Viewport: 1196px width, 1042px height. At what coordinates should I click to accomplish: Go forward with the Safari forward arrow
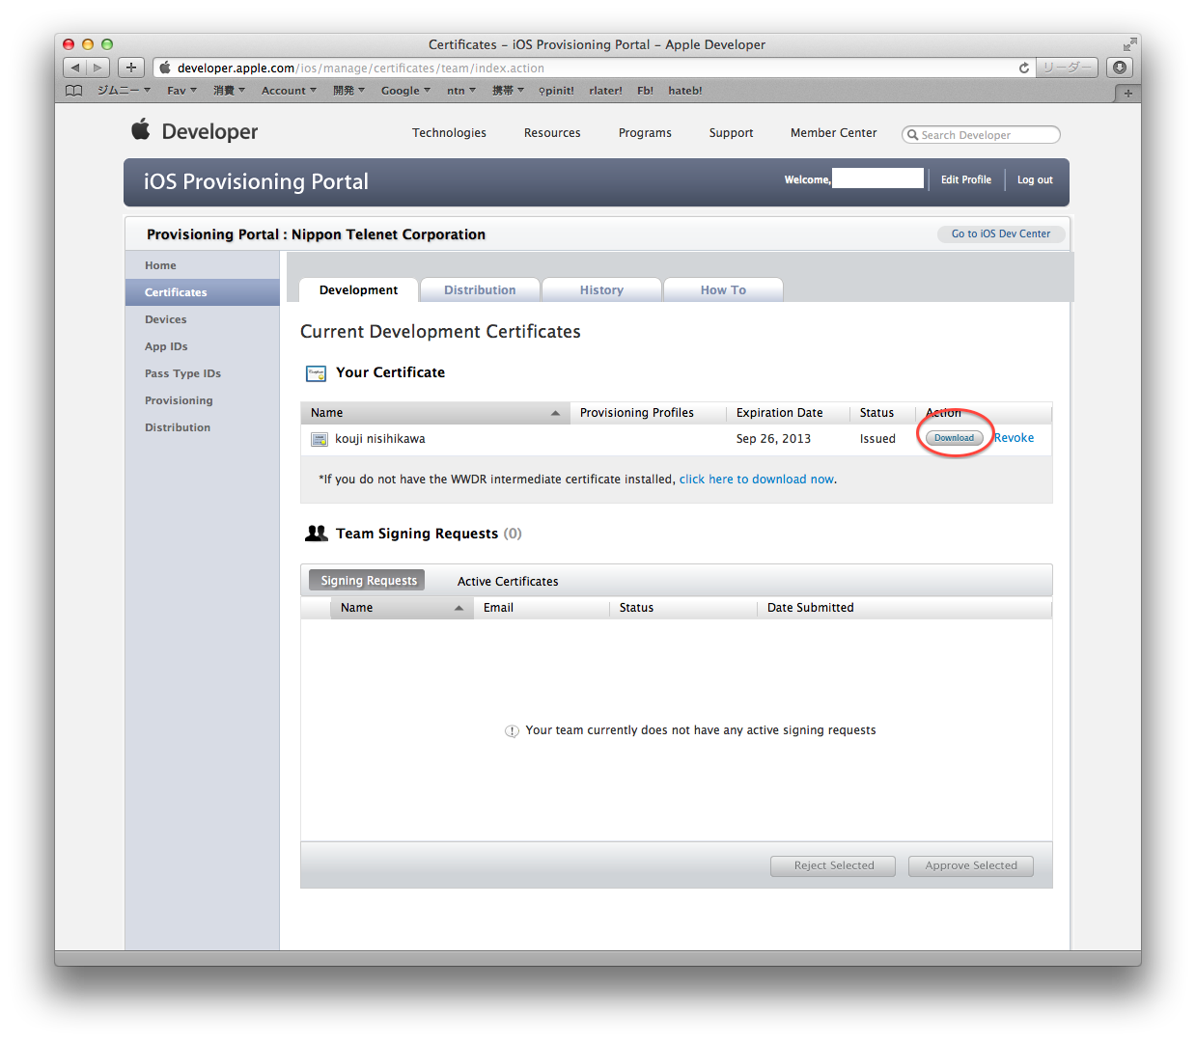pyautogui.click(x=97, y=68)
